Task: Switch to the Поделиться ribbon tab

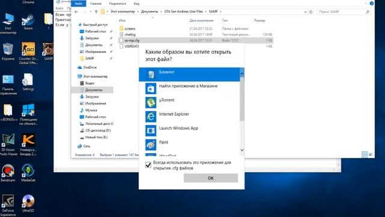Action: point(117,4)
